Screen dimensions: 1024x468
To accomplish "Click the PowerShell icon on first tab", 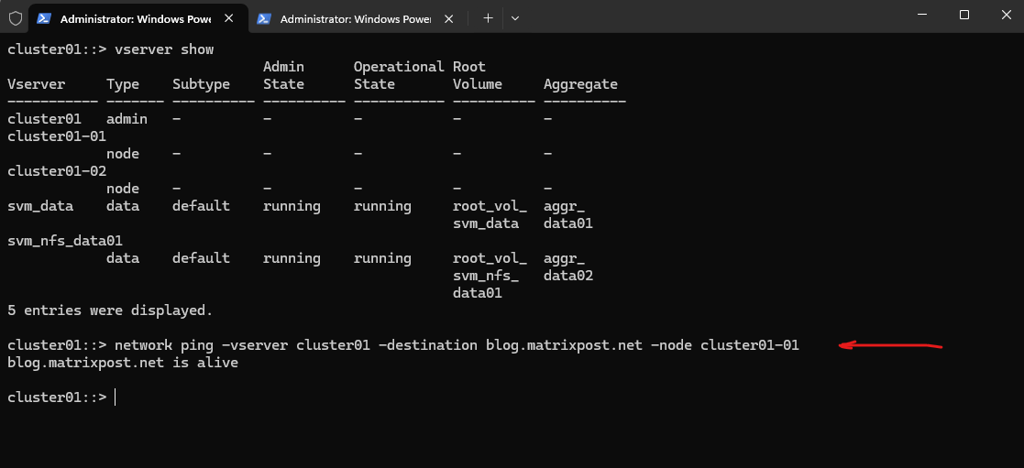I will [x=44, y=18].
